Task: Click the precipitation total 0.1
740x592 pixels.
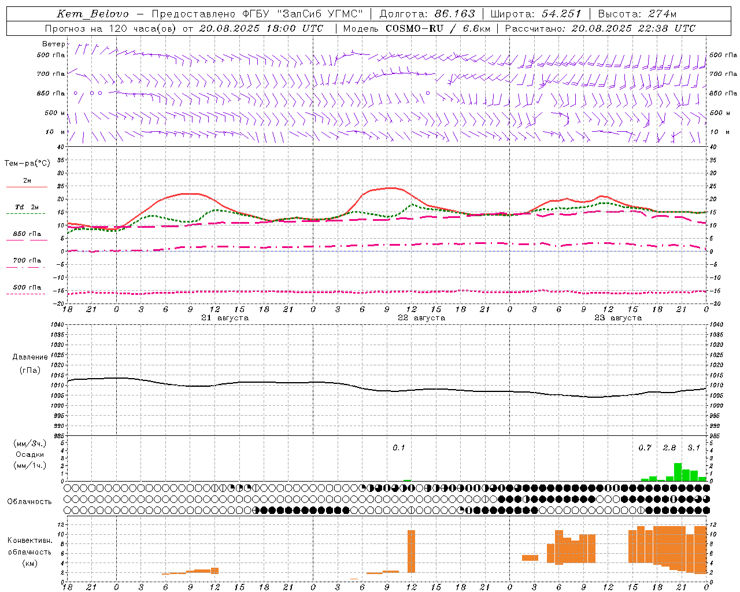Action: [399, 448]
